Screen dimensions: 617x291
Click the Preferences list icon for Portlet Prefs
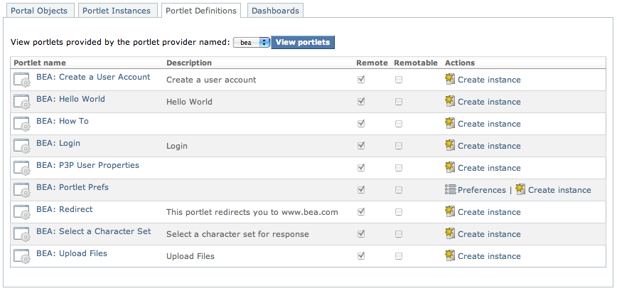pos(450,189)
